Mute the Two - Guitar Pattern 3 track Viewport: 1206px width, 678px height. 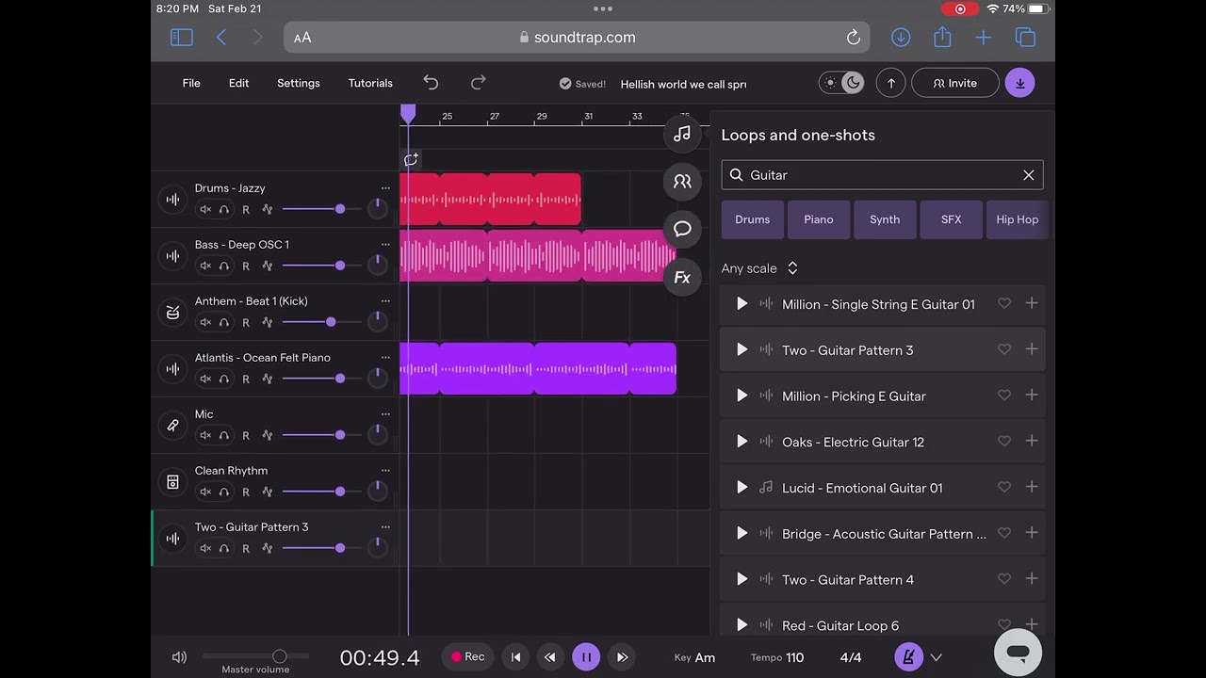tap(205, 548)
